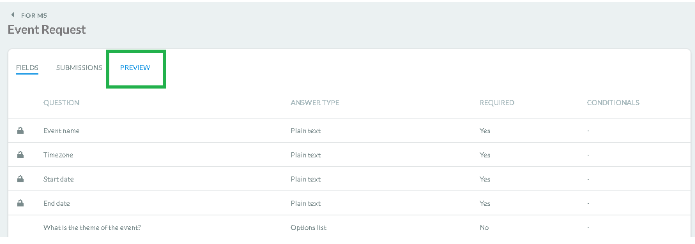
Task: Click the Event Request page title
Action: (x=47, y=29)
